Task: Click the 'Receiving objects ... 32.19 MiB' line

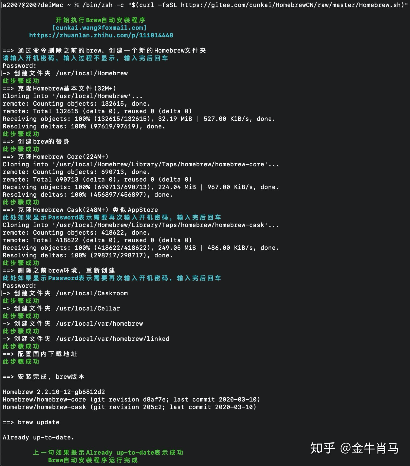Action: click(139, 119)
